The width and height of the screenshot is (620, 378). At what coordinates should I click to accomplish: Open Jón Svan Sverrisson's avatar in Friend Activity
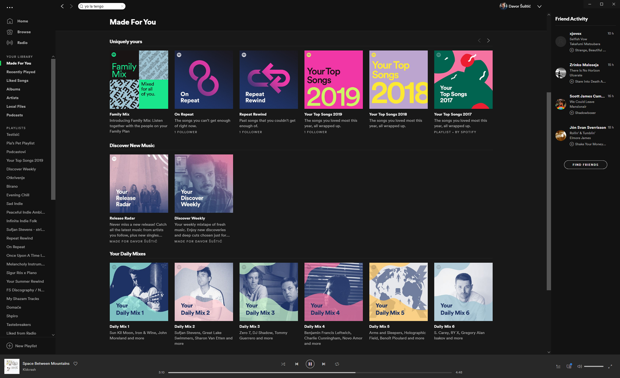click(561, 135)
